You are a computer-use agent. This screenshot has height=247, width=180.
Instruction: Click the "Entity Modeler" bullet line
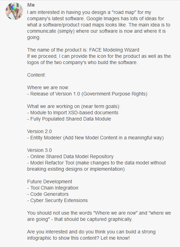click(x=95, y=138)
